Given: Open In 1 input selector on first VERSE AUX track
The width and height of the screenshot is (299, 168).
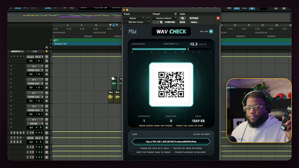Looking at the screenshot, I should pyautogui.click(x=35, y=66).
